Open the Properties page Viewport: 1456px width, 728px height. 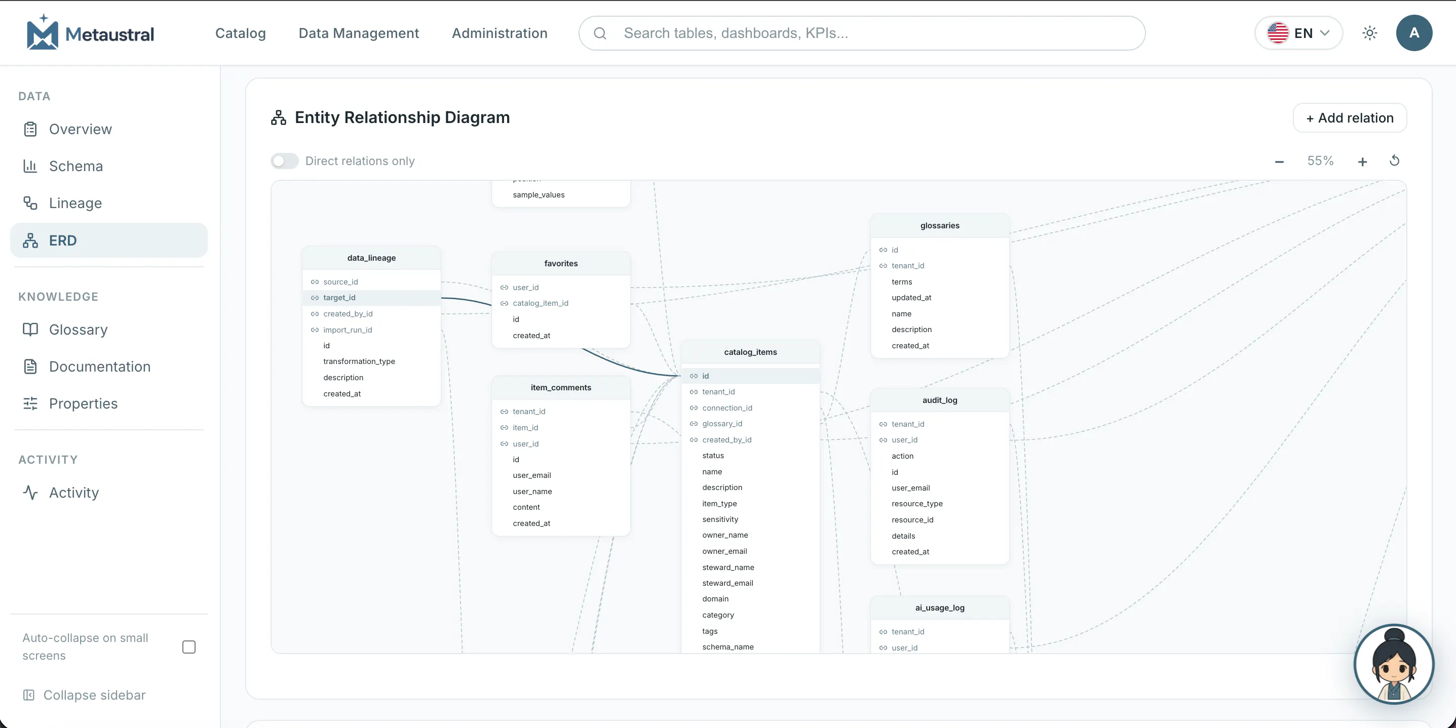[x=108, y=404]
